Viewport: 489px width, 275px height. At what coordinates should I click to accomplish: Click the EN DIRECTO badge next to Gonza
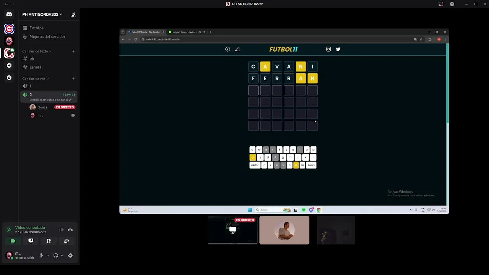(x=65, y=107)
